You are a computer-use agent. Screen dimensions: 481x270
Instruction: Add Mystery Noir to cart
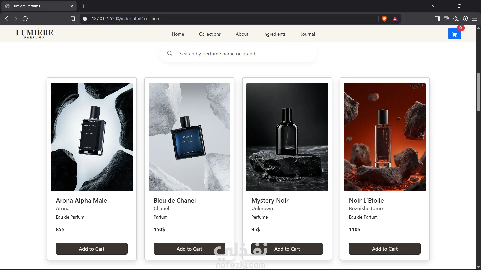(287, 249)
